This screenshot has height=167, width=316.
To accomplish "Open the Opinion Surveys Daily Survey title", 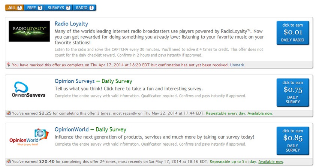I will coord(93,81).
